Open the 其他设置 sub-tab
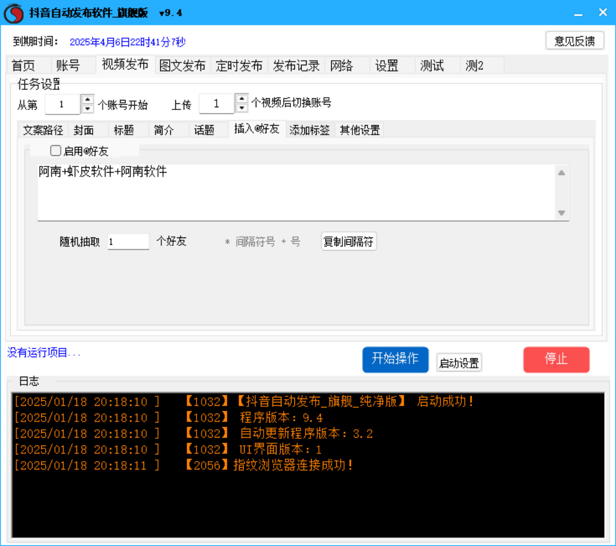The height and width of the screenshot is (546, 616). click(x=360, y=130)
